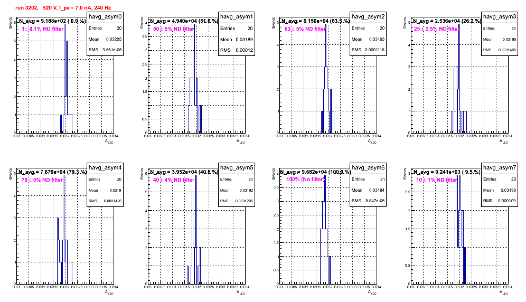Select RMS value 8.847e-05
The width and height of the screenshot is (526, 302).
tap(375, 201)
